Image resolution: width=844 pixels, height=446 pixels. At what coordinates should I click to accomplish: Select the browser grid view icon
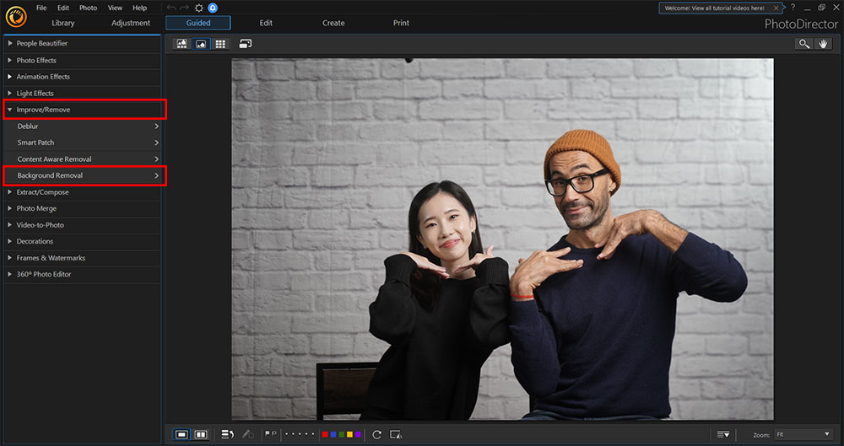(220, 44)
